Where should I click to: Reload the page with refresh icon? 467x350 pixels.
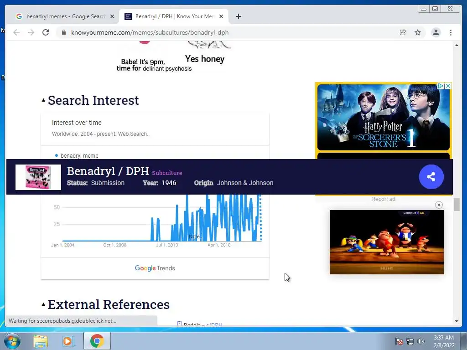point(46,32)
